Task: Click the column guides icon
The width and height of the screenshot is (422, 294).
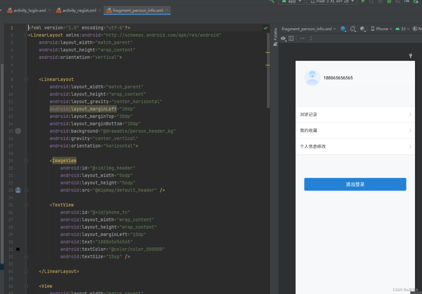Action: point(291,38)
